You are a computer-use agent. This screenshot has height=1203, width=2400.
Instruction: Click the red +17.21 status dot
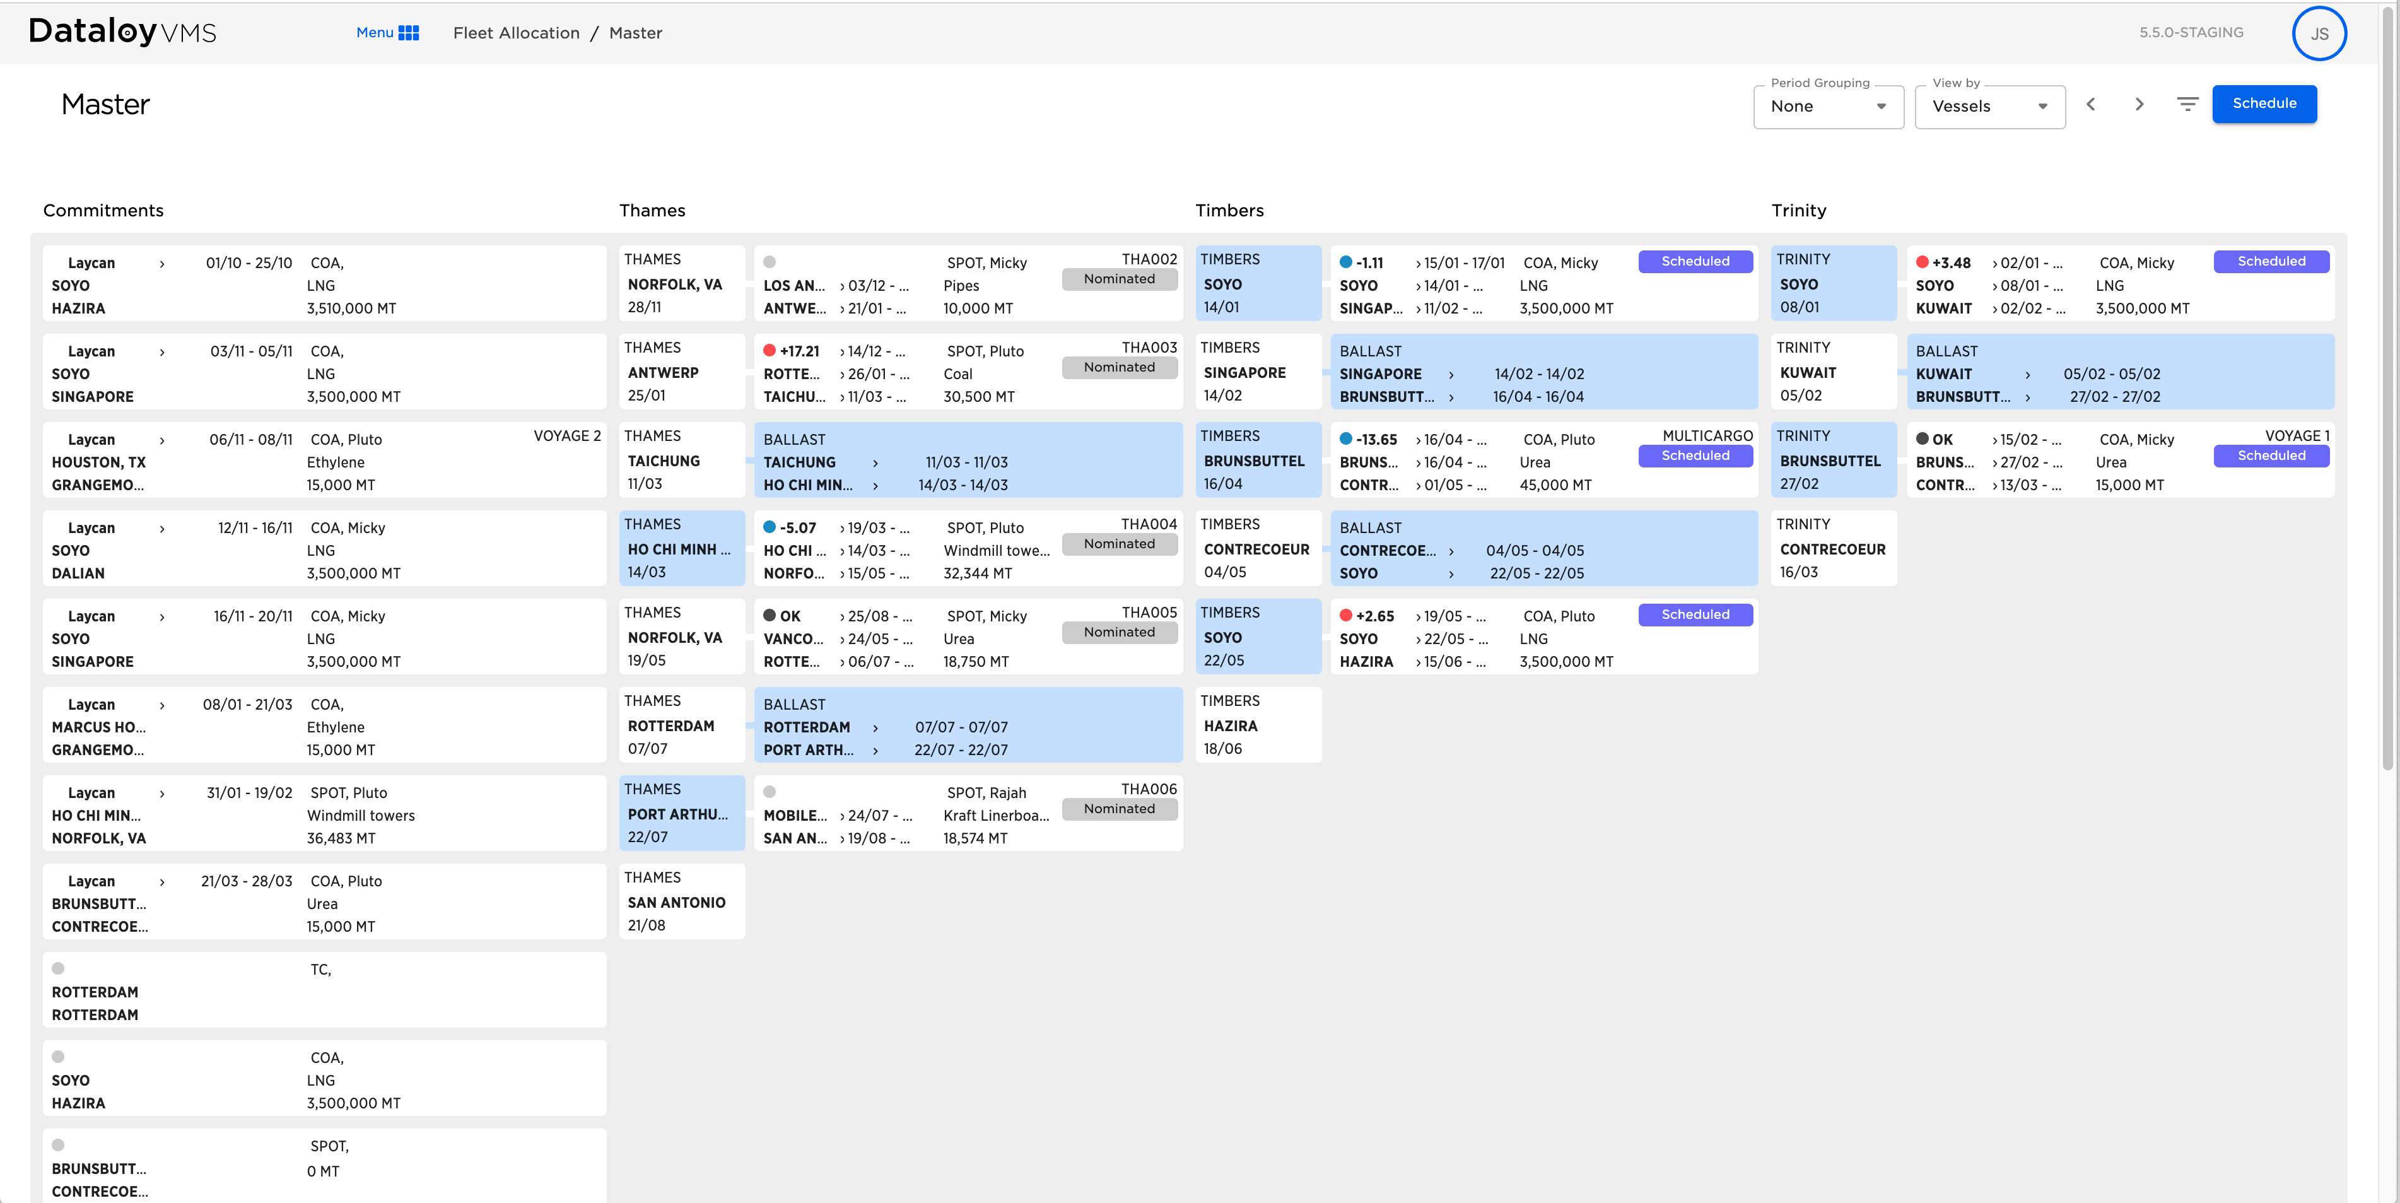tap(770, 350)
